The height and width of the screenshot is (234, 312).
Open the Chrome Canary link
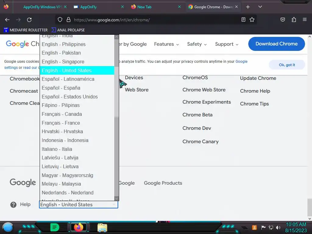click(200, 141)
